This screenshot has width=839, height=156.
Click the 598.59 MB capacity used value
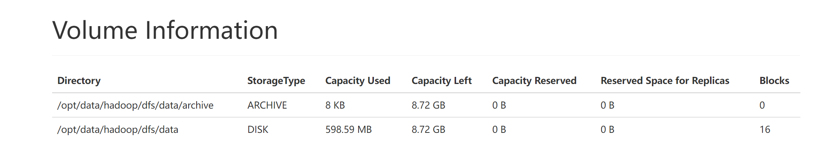click(348, 130)
